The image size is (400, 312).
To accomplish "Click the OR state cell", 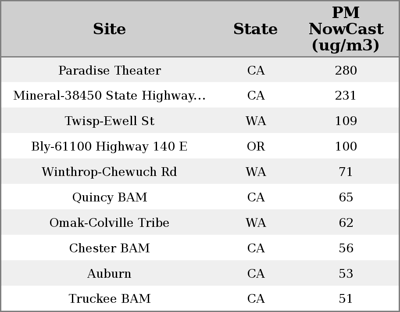I will point(256,147).
